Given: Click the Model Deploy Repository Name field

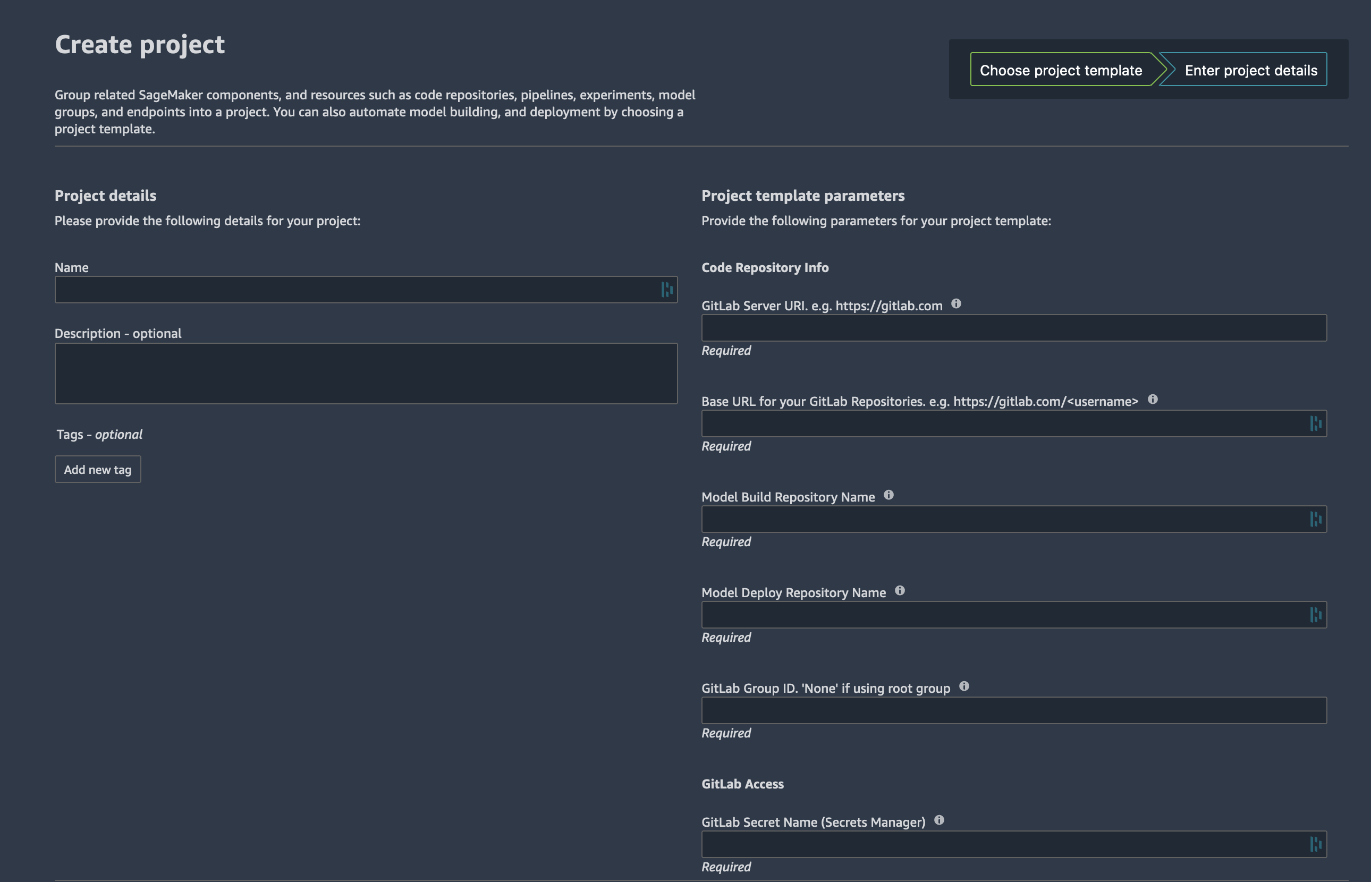Looking at the screenshot, I should pos(1014,615).
